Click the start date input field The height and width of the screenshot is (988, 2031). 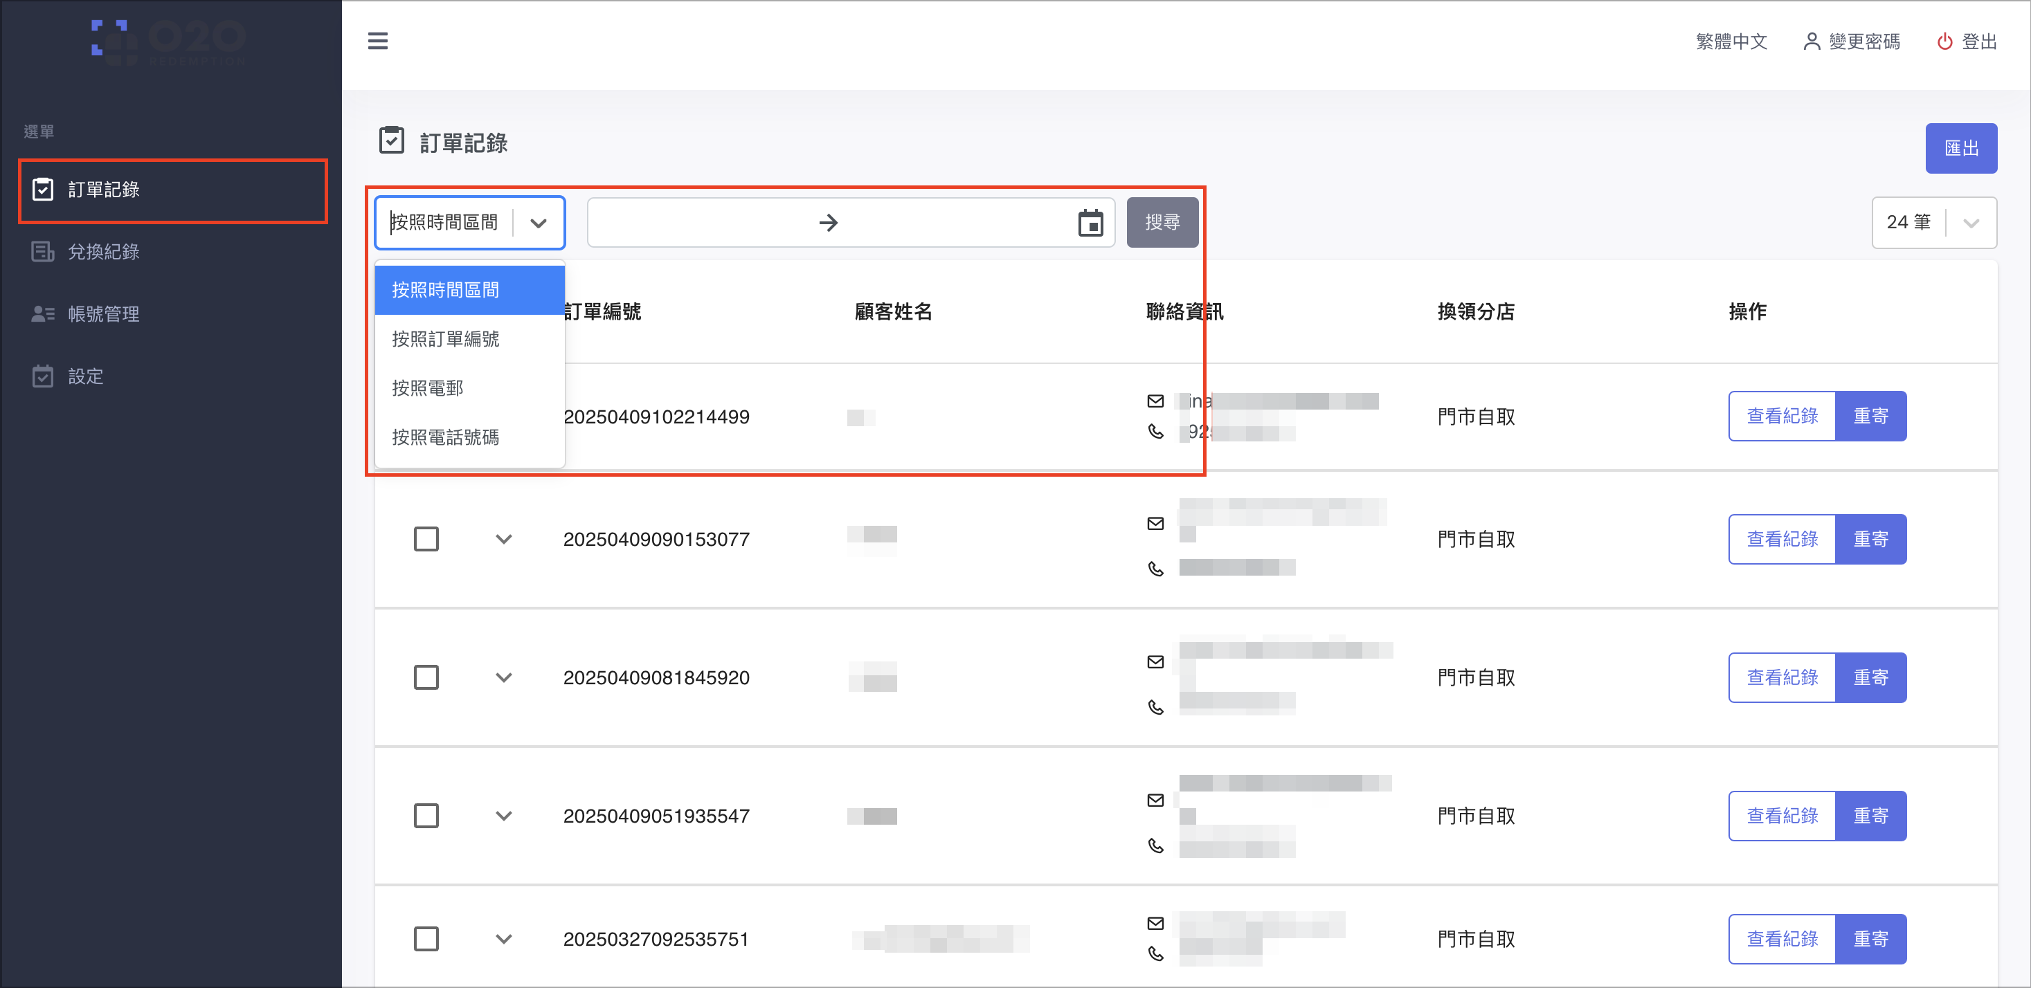[x=703, y=223]
